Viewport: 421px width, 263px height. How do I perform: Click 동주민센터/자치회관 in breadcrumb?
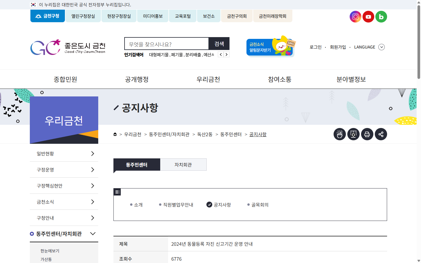click(169, 134)
